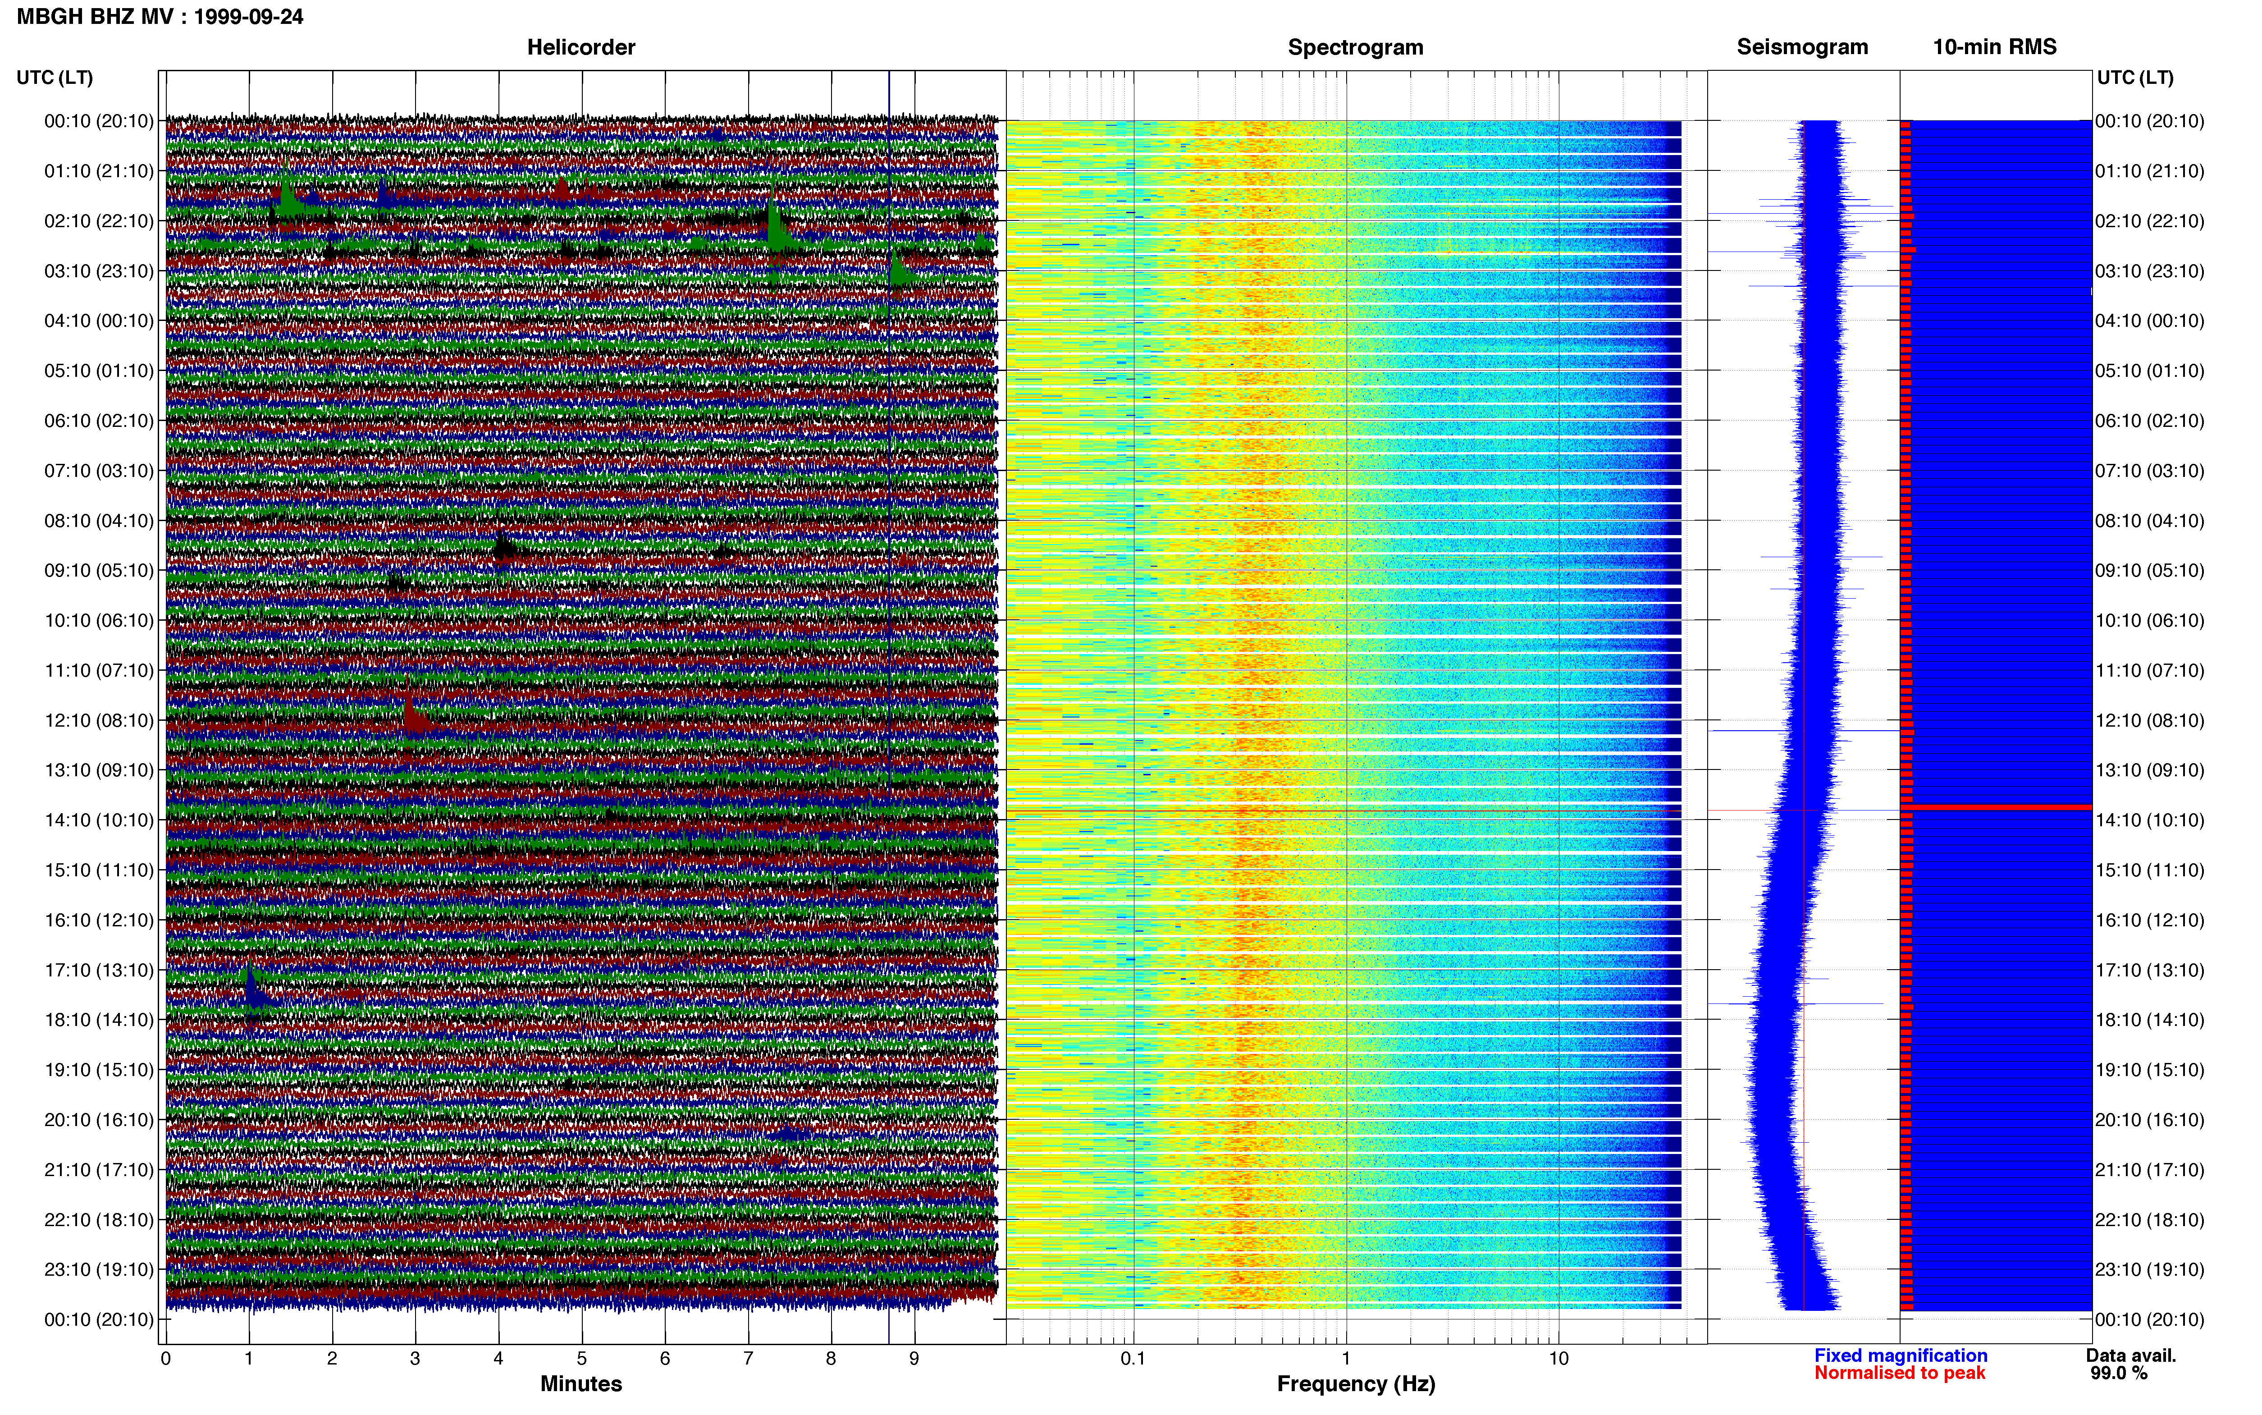Click frequency tick label '0.1'
Image resolution: width=2262 pixels, height=1415 pixels.
click(x=1133, y=1358)
